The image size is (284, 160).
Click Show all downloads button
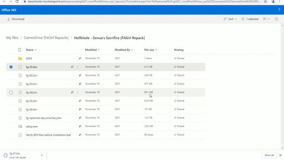pyautogui.click(x=269, y=155)
